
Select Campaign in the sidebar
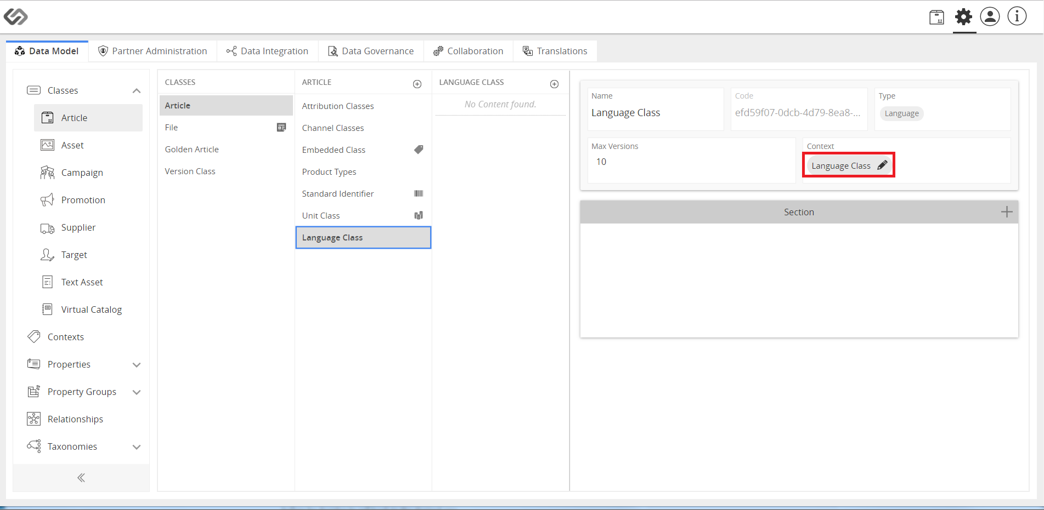[x=88, y=173]
